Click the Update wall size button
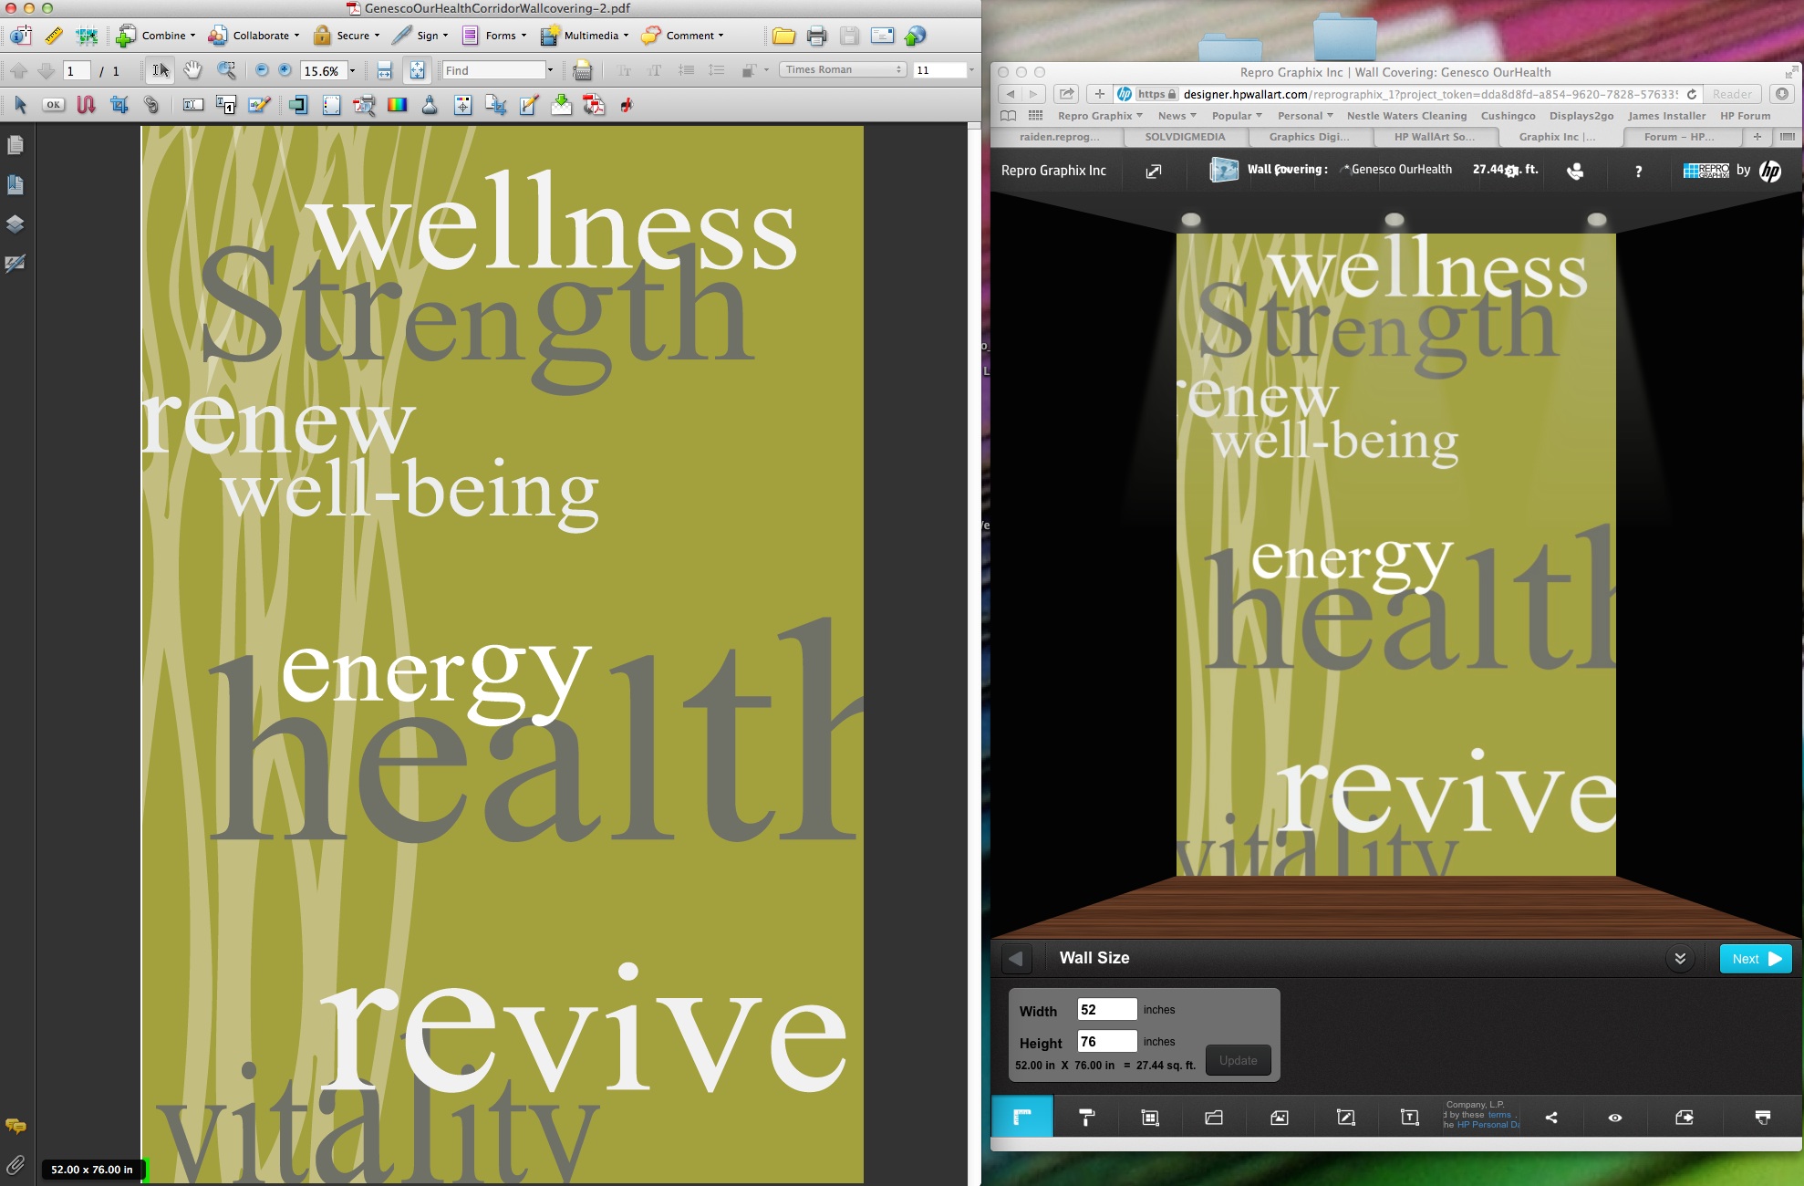The height and width of the screenshot is (1186, 1804). (x=1238, y=1060)
